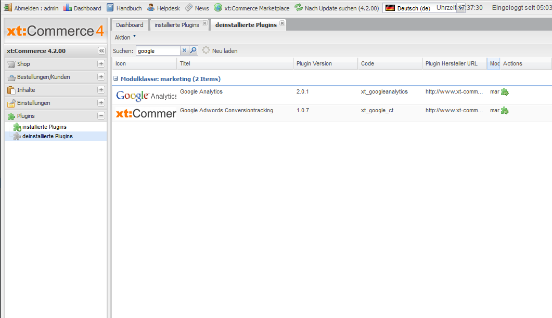Collapse the Plugins section
The image size is (552, 318).
point(101,116)
